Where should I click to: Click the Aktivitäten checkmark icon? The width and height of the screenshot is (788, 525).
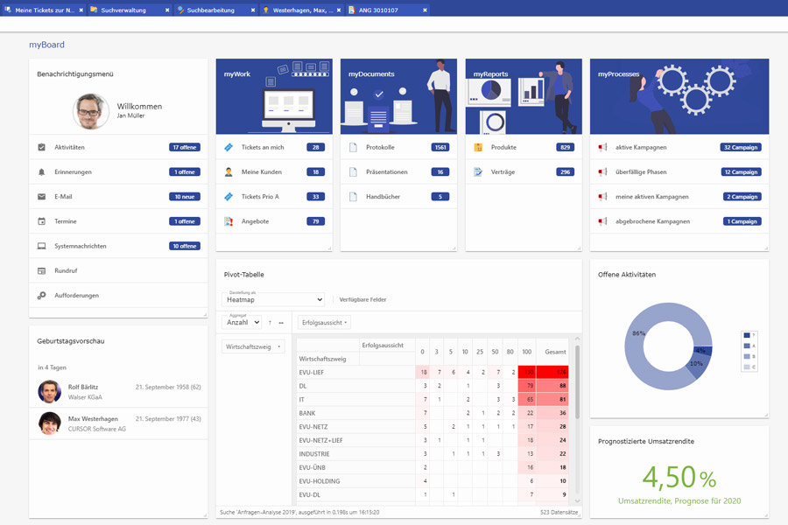click(x=41, y=148)
